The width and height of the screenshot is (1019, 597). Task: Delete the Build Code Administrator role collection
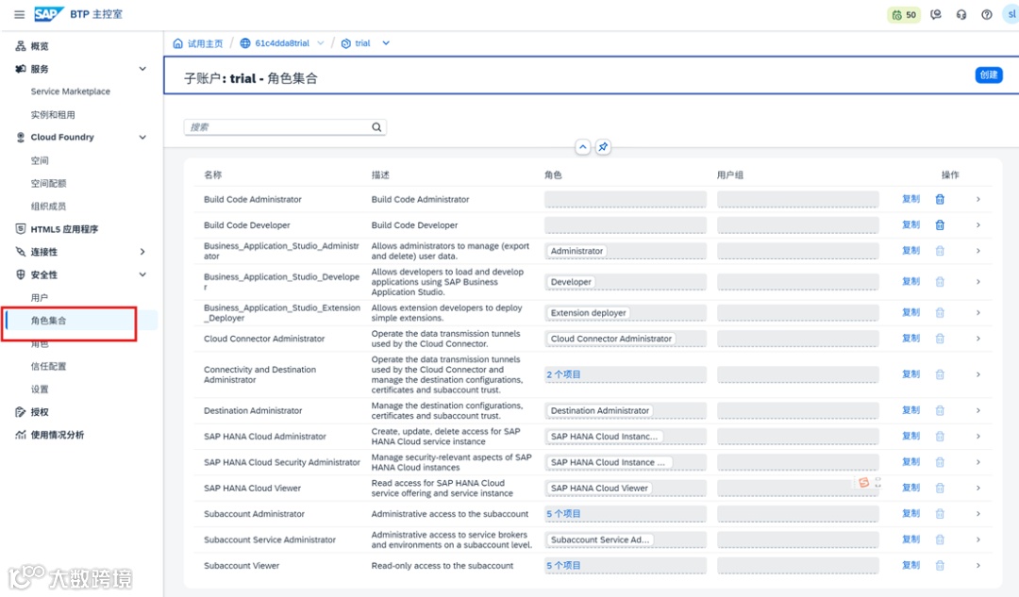click(x=940, y=199)
